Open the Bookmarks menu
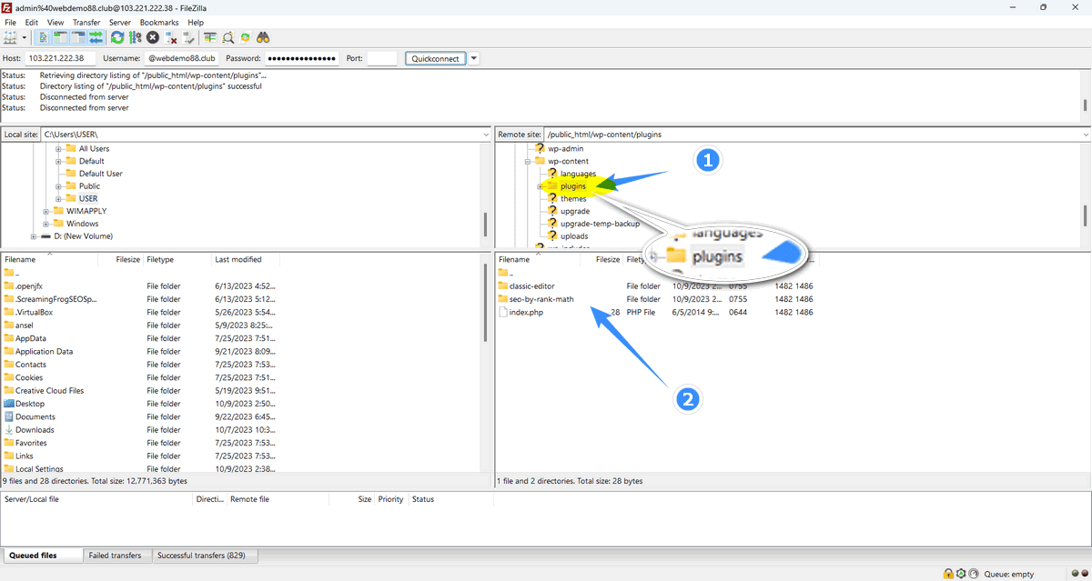The image size is (1092, 581). click(159, 22)
